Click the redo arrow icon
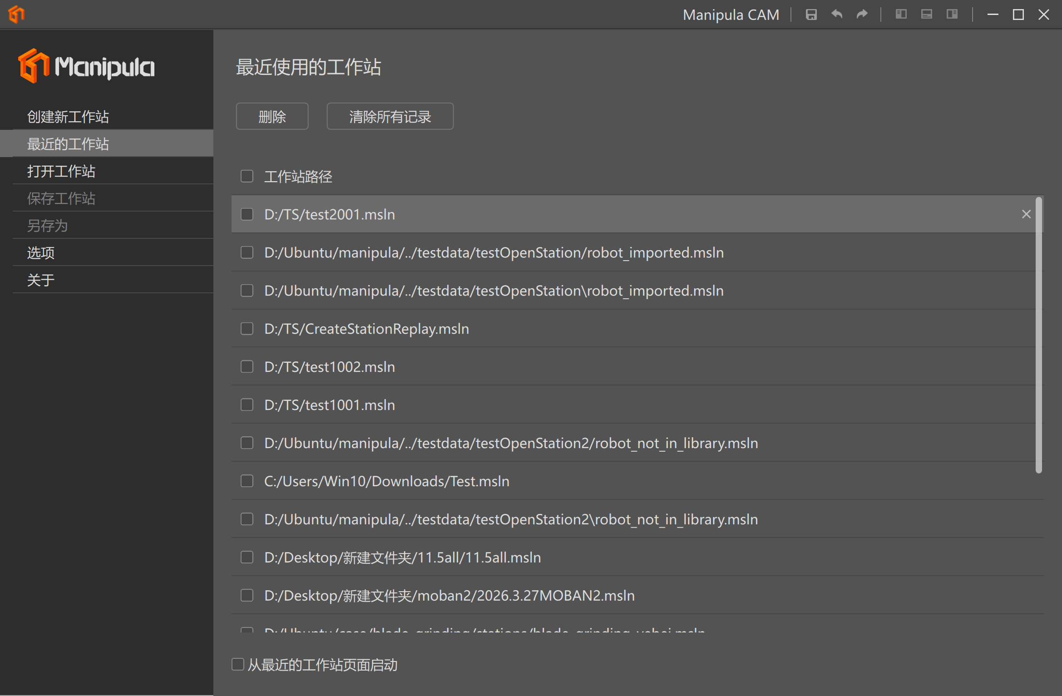 pyautogui.click(x=862, y=15)
